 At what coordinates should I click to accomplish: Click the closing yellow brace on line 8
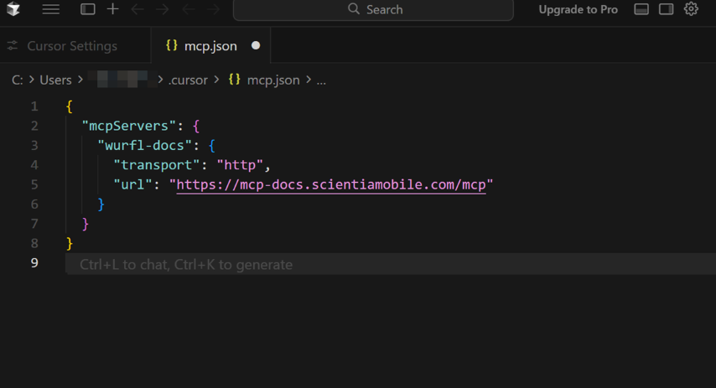pyautogui.click(x=69, y=243)
